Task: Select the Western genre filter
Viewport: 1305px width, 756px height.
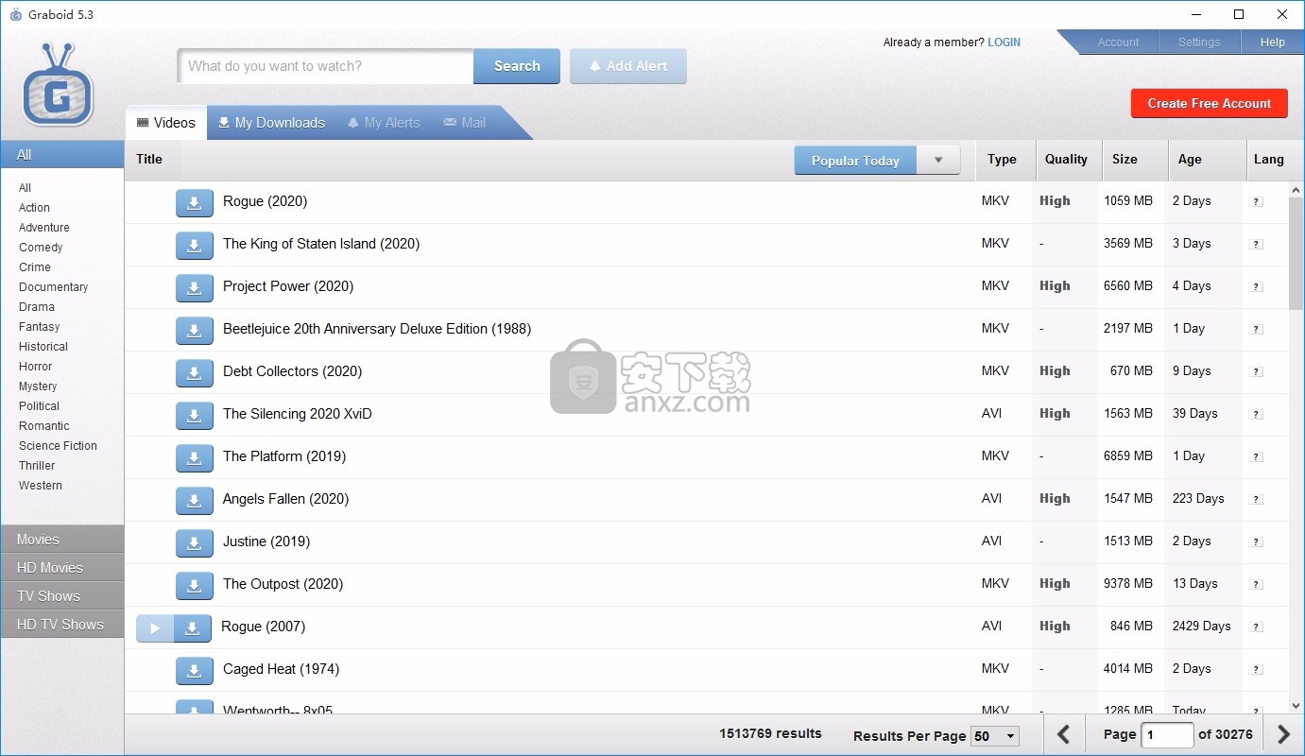Action: [41, 486]
